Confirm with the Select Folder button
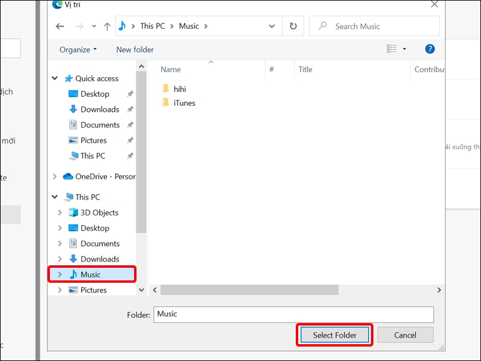This screenshot has width=481, height=361. point(335,335)
